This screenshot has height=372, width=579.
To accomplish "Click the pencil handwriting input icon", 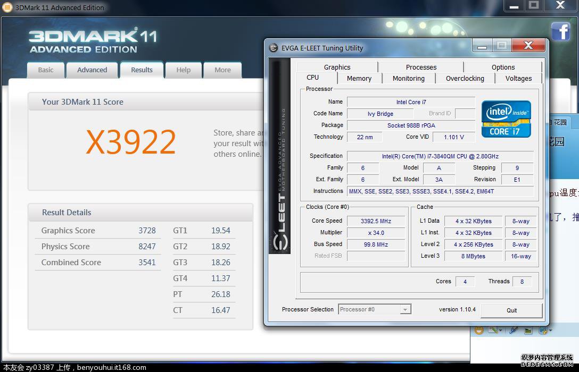I will tap(493, 330).
